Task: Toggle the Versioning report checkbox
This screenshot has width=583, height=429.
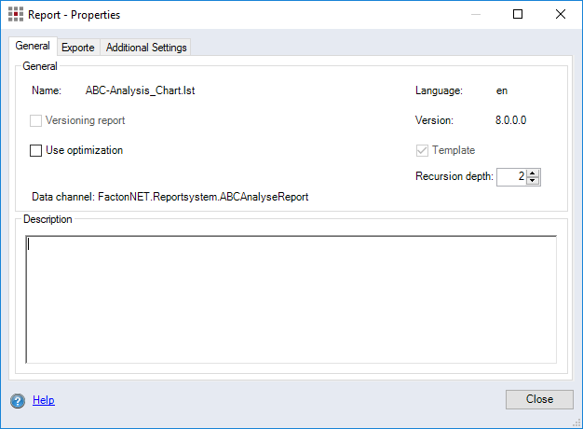Action: (36, 121)
